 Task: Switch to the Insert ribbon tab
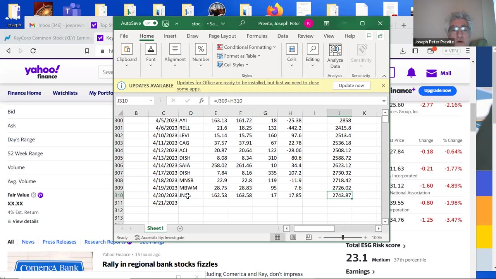pos(170,36)
